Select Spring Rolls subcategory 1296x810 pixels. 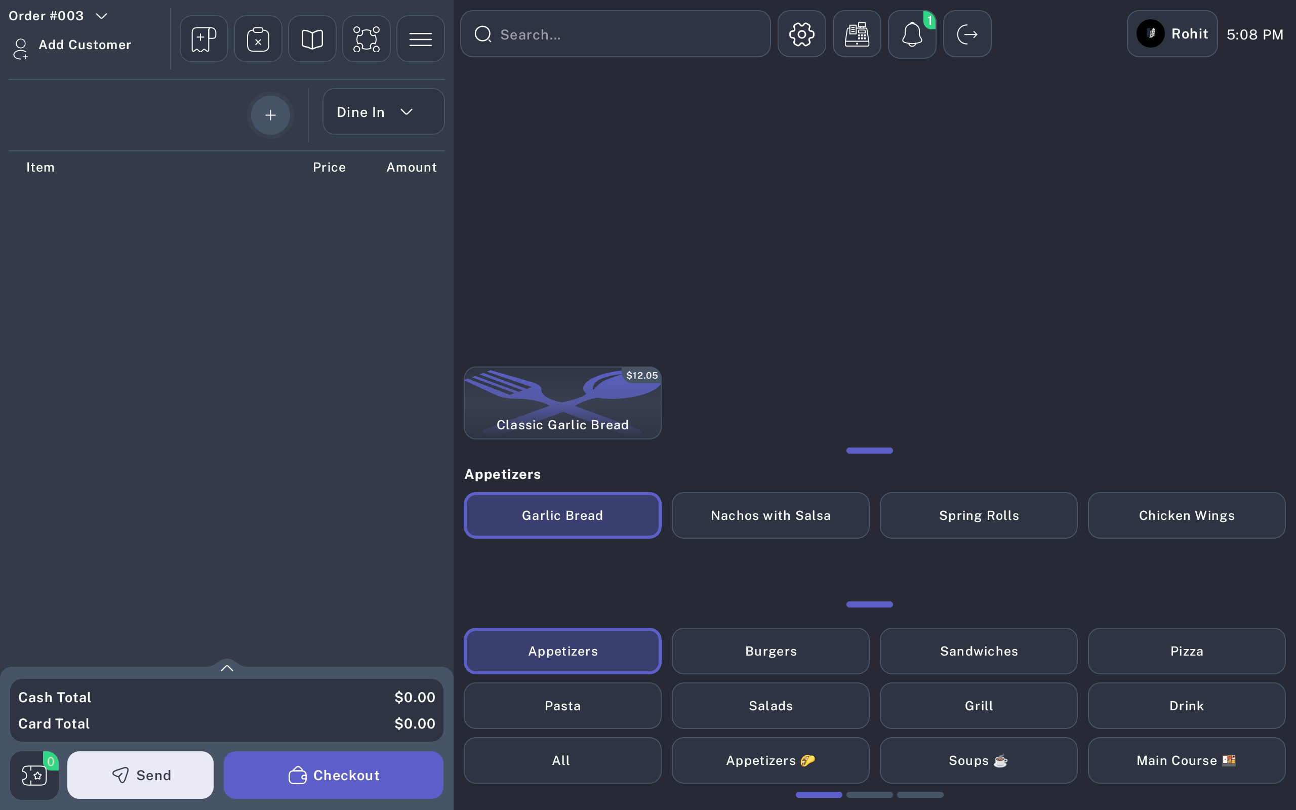[x=979, y=515]
